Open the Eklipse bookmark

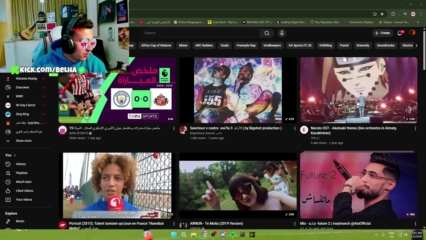pos(394,22)
